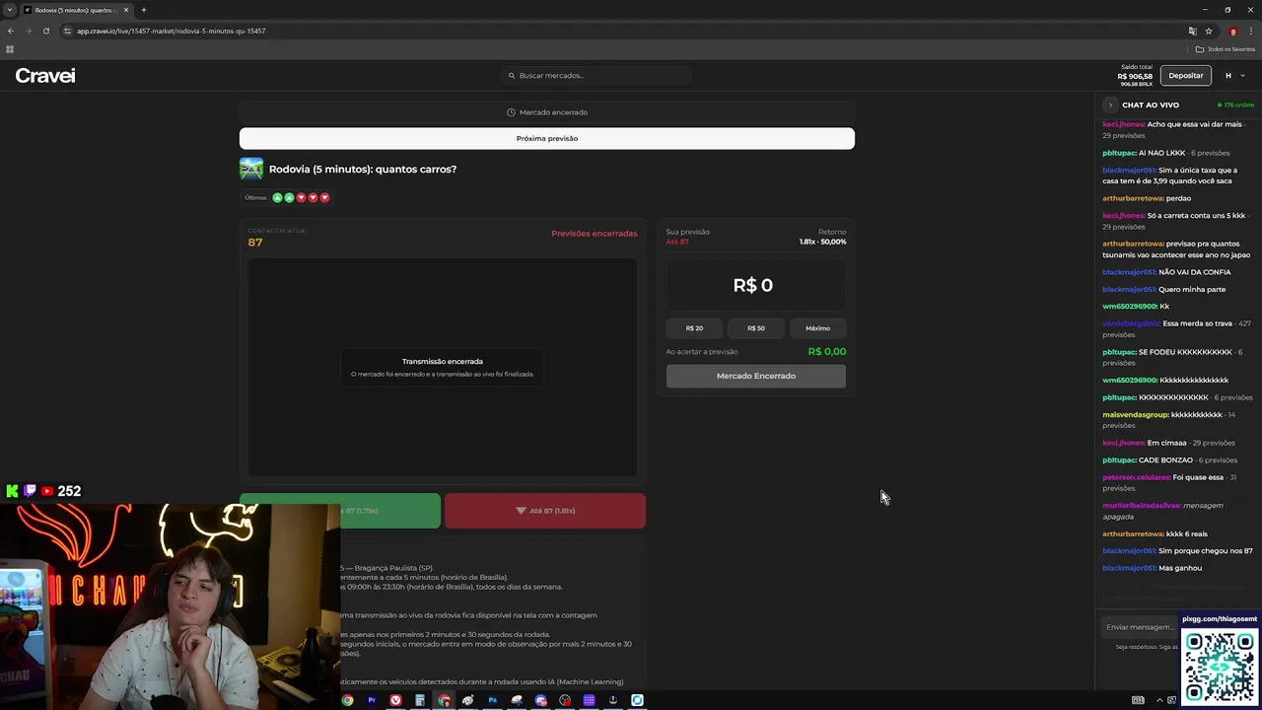Click the Cravei logo
The image size is (1262, 710).
tap(45, 76)
